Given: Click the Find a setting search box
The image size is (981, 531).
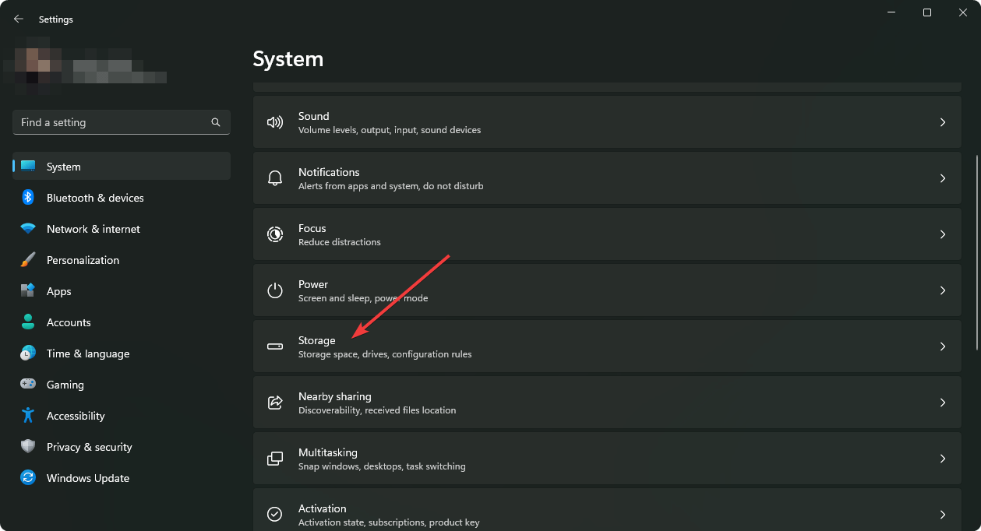Looking at the screenshot, I should [122, 122].
